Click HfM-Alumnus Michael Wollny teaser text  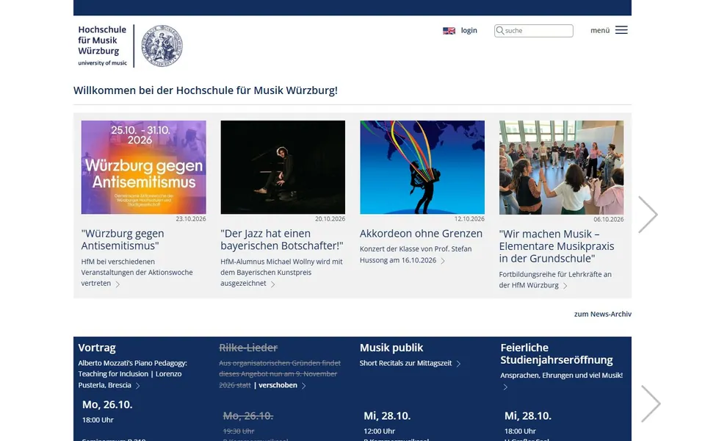tap(281, 272)
